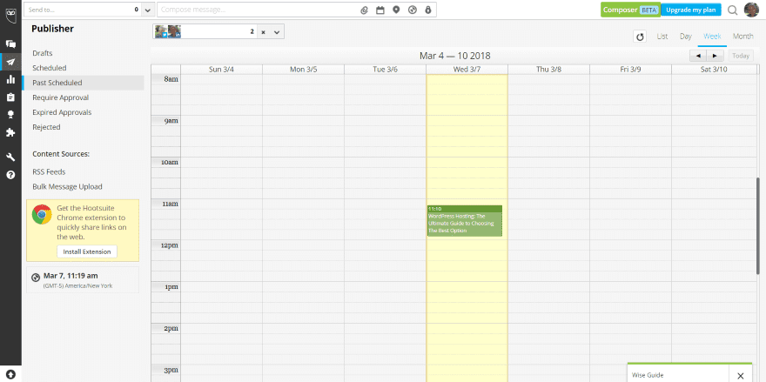Click the Tue 3/6 column header
766x382 pixels.
tap(385, 70)
